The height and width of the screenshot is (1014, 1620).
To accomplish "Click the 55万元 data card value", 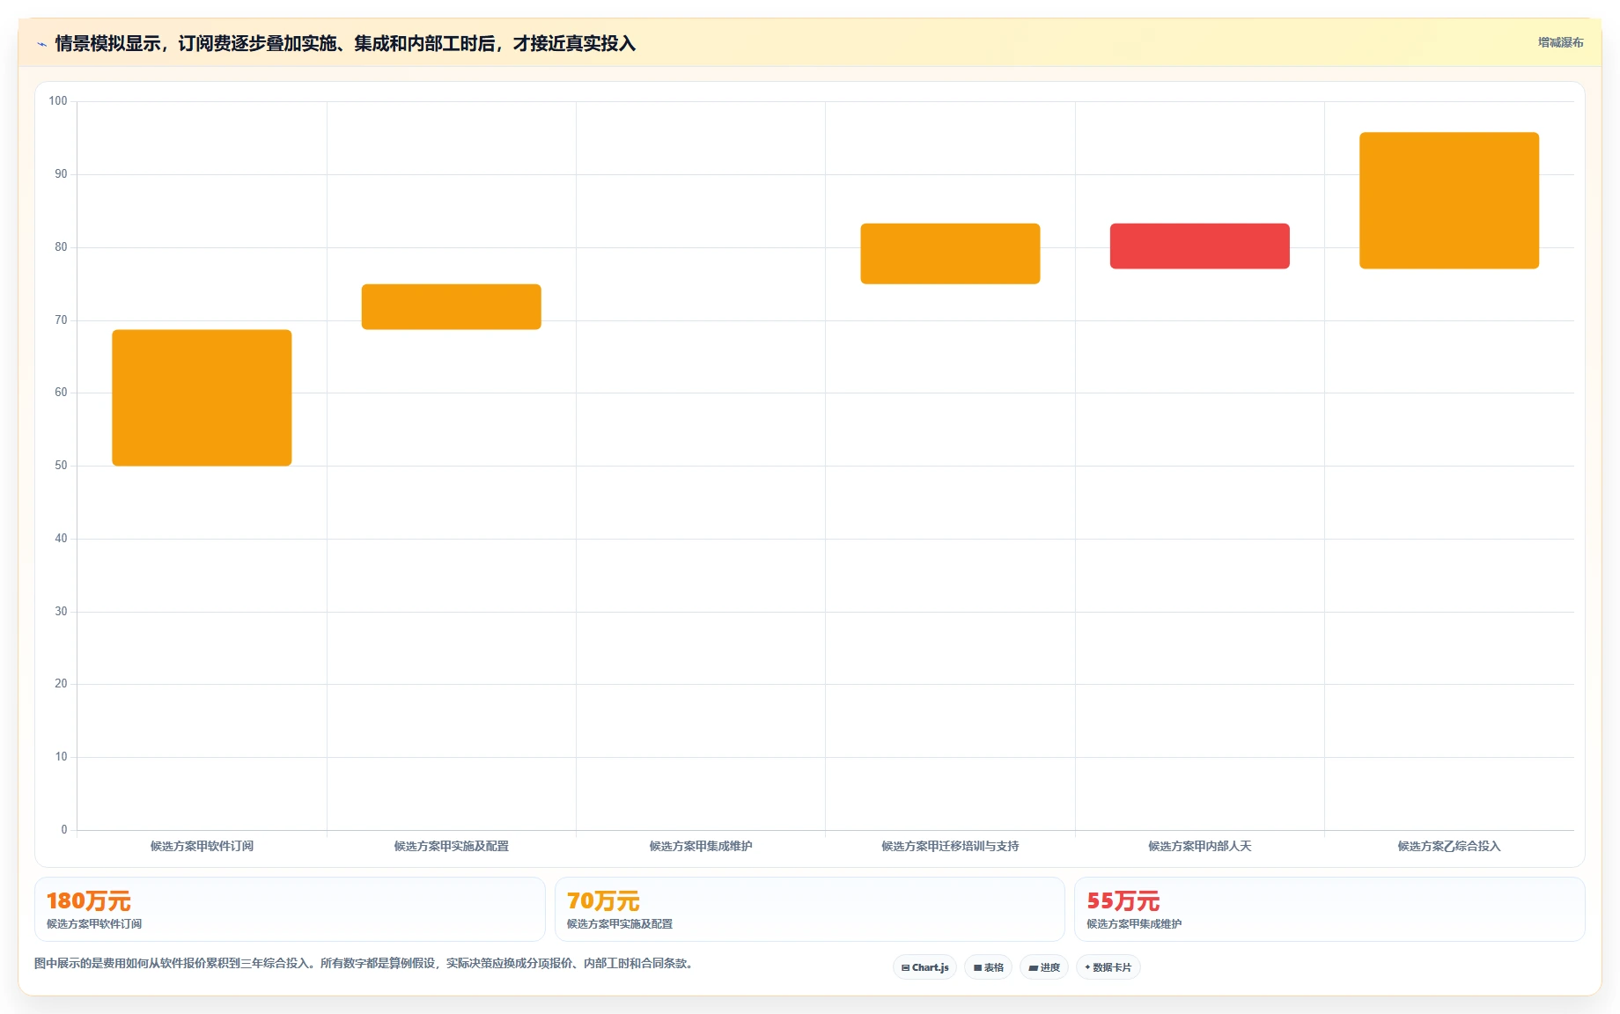I will (1123, 901).
